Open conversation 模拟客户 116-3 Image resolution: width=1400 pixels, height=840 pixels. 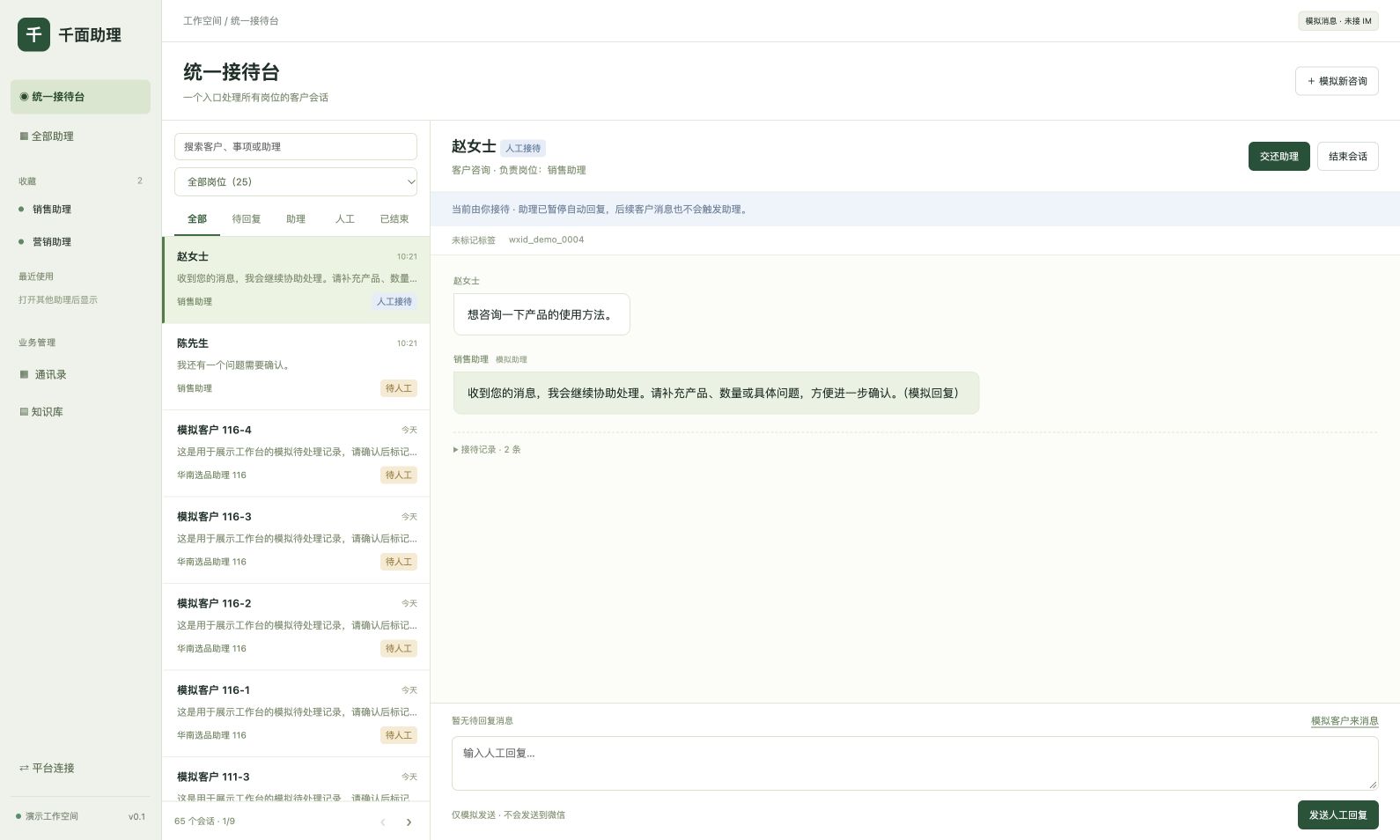(x=296, y=540)
